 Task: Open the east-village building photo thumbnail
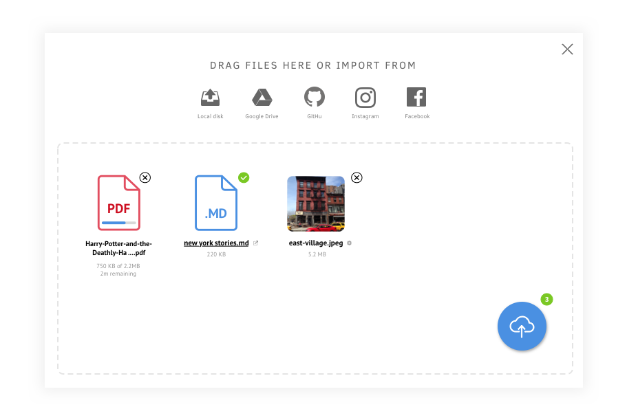point(315,203)
